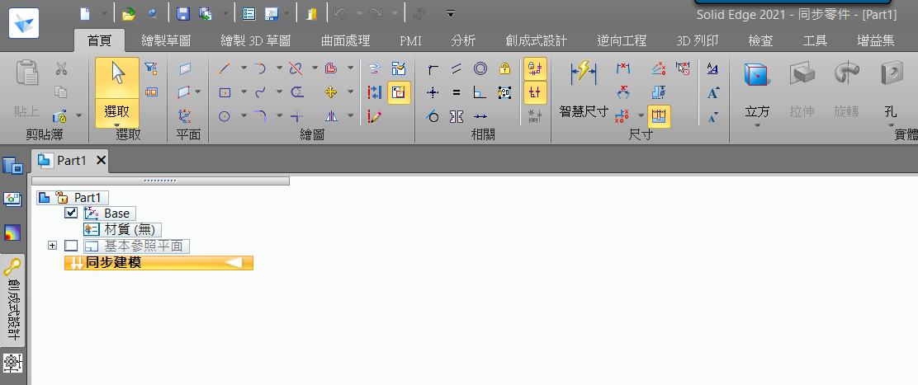Select the Angle Between dimension tool
The height and width of the screenshot is (385, 918).
pyautogui.click(x=623, y=92)
